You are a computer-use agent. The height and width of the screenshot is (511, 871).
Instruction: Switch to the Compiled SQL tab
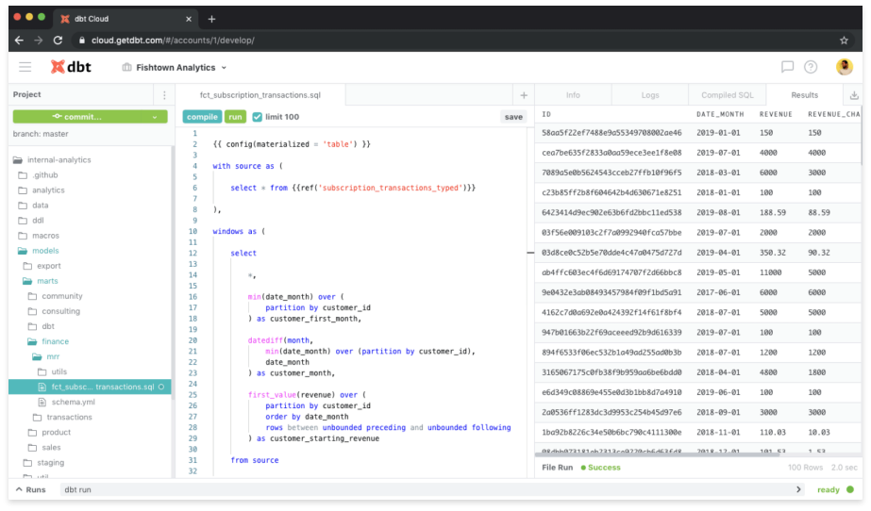click(727, 95)
